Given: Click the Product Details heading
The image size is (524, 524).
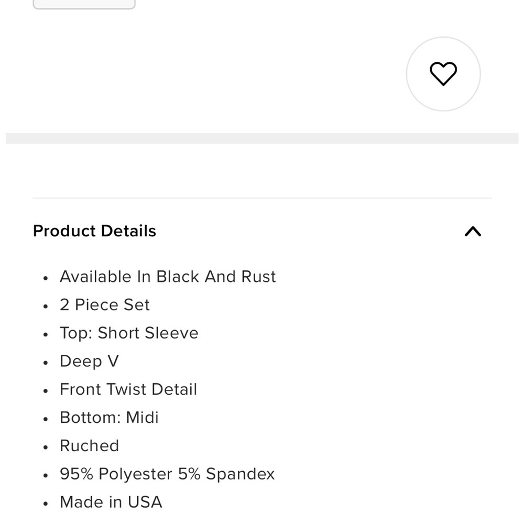Looking at the screenshot, I should 94,231.
